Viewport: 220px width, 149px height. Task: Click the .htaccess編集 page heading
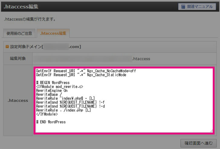(x=21, y=7)
